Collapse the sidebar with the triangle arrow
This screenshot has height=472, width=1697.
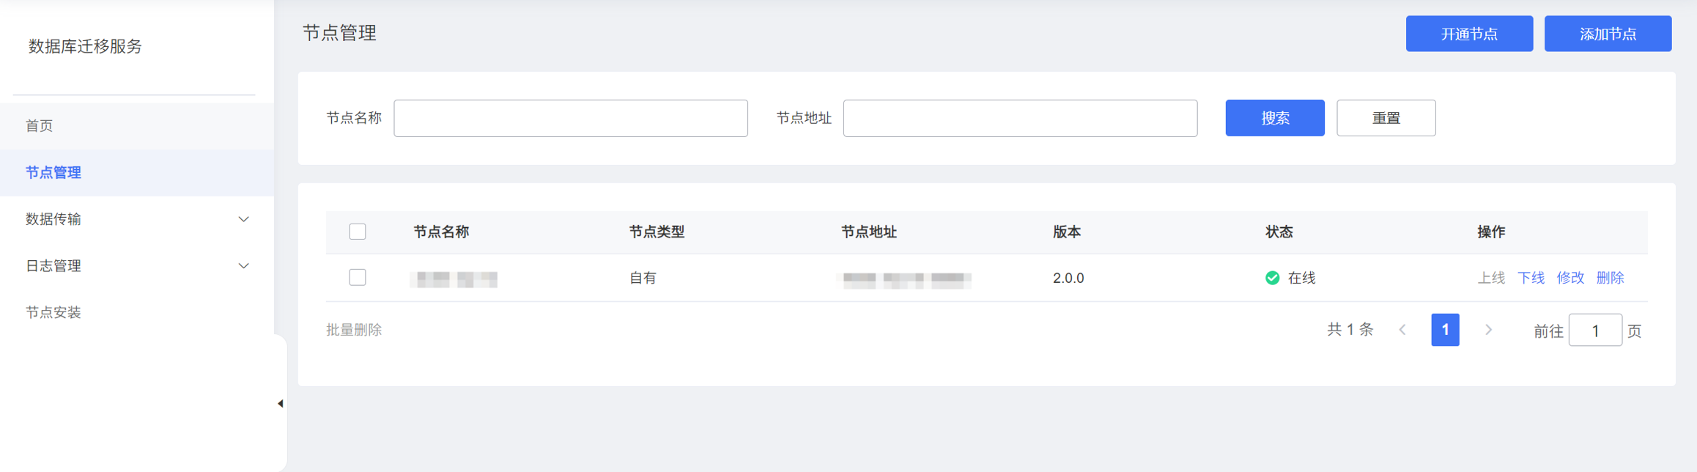pyautogui.click(x=280, y=403)
